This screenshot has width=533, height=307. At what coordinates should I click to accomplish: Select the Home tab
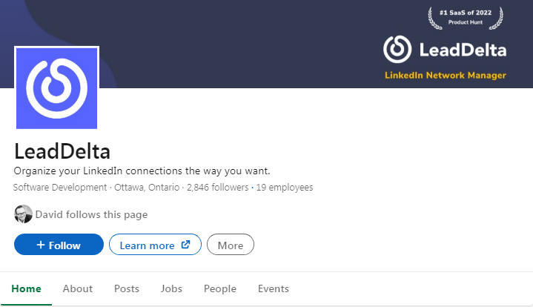click(x=26, y=288)
